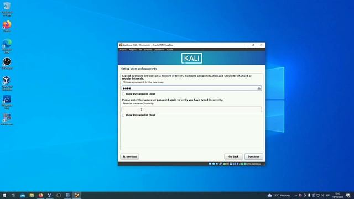Select the Microsoft Edge desktop shortcut
The width and height of the screenshot is (354, 199).
(x=7, y=46)
